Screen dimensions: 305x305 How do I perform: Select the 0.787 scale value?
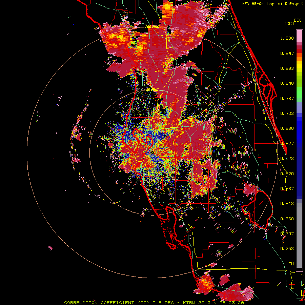(x=287, y=98)
